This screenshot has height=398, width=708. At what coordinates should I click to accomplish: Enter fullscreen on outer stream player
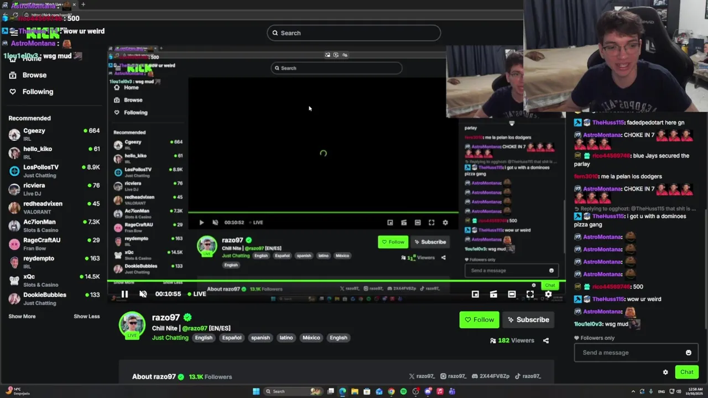[x=530, y=294]
